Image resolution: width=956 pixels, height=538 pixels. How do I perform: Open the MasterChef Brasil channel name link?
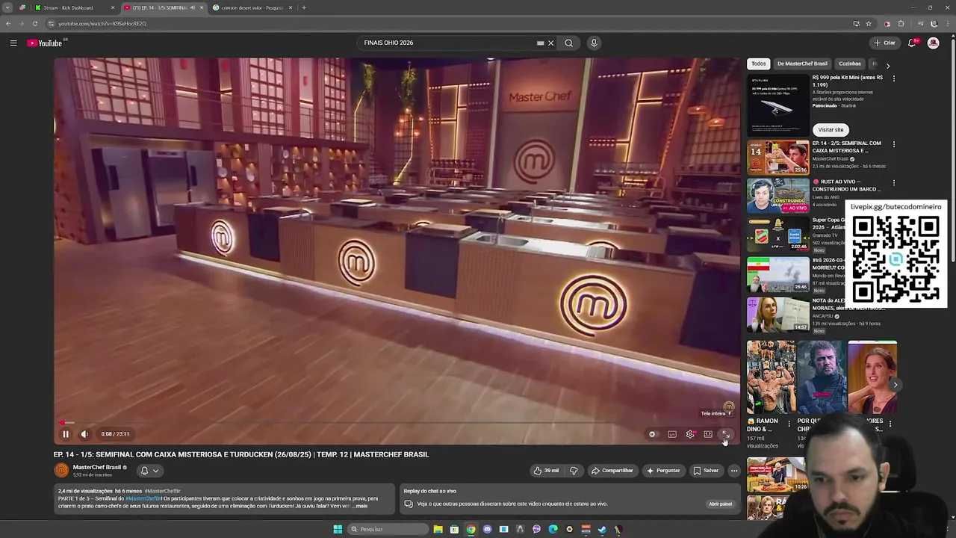click(97, 467)
